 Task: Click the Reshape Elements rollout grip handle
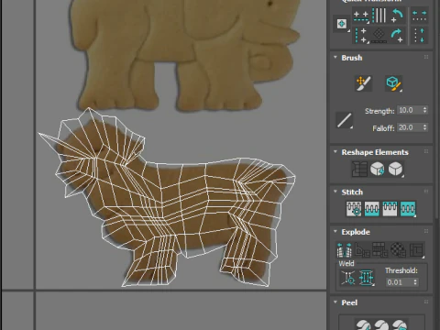point(426,151)
